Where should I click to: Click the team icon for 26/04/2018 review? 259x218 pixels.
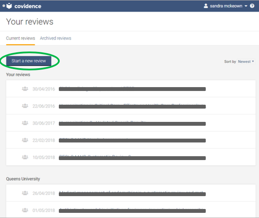[25, 193]
